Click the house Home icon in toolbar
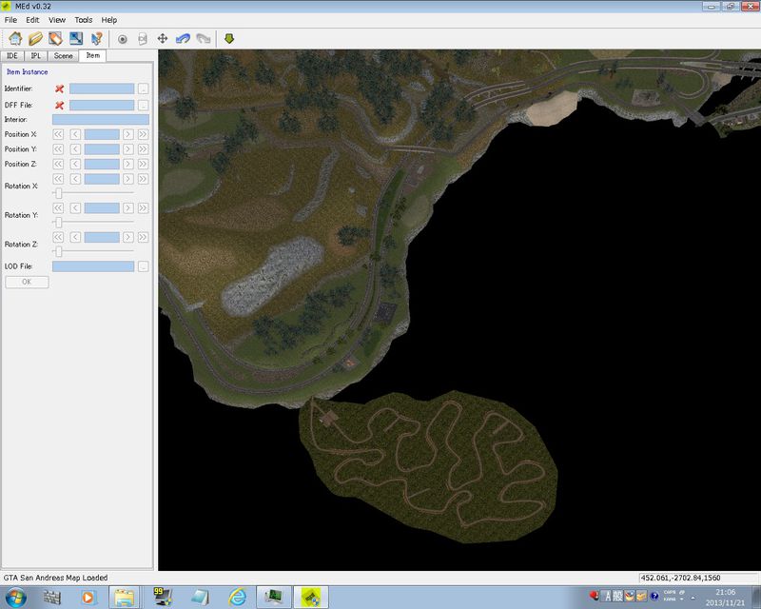The width and height of the screenshot is (761, 609). pyautogui.click(x=15, y=38)
